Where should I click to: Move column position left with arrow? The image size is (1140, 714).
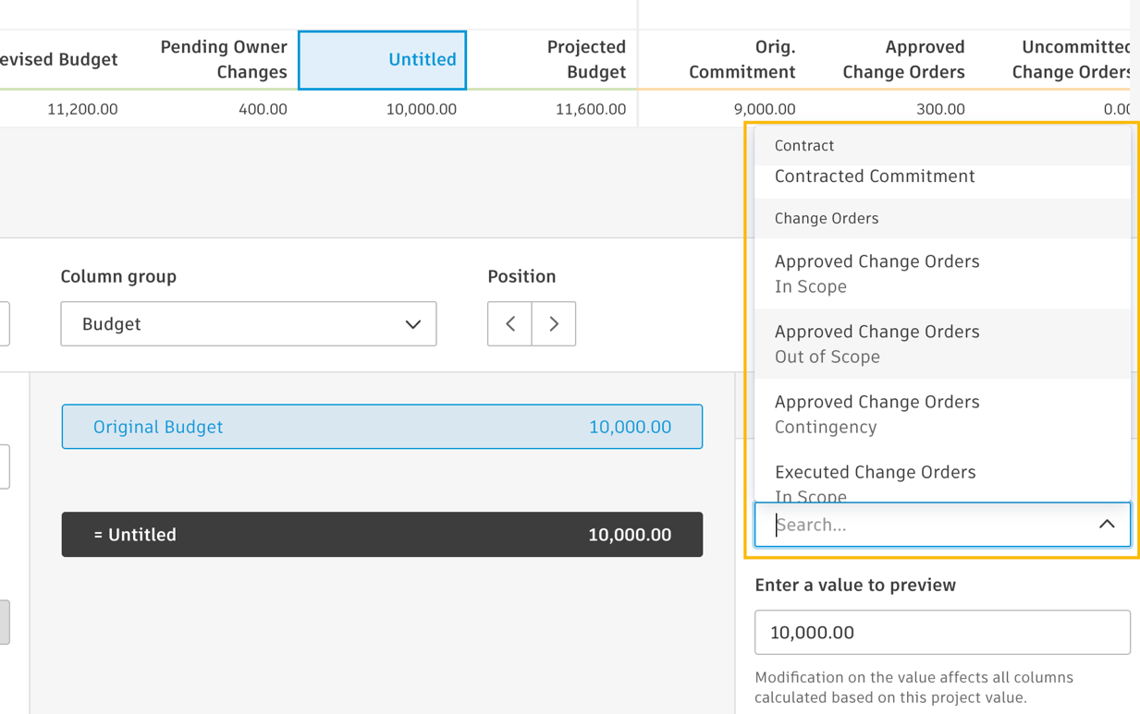[x=509, y=324]
